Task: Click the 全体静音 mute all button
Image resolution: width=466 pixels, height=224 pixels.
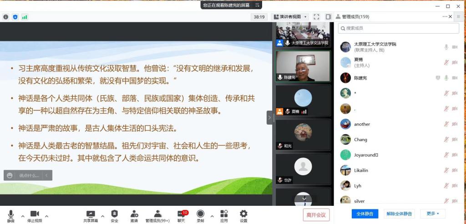Action: [365, 214]
